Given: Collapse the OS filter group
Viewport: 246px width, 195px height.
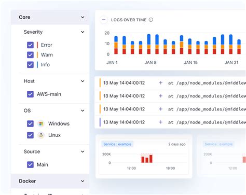Looking at the screenshot, I should pyautogui.click(x=83, y=110).
